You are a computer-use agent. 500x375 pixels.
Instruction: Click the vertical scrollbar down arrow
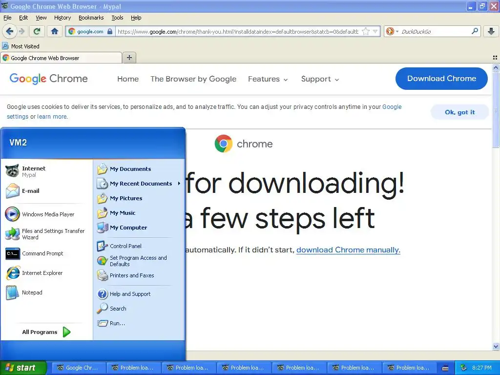click(496, 346)
